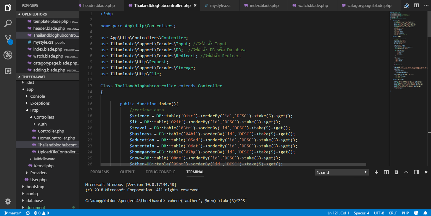The image size is (431, 216).
Task: Expand the Exceptions folder
Action: (x=47, y=103)
